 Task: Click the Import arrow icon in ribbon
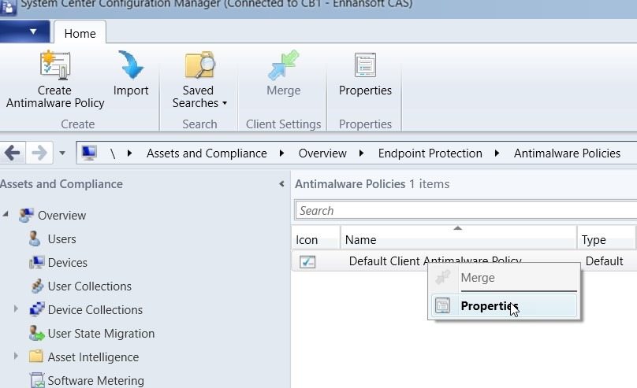click(131, 65)
